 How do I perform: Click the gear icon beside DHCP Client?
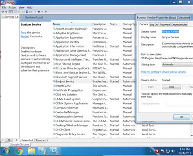(x=54, y=130)
